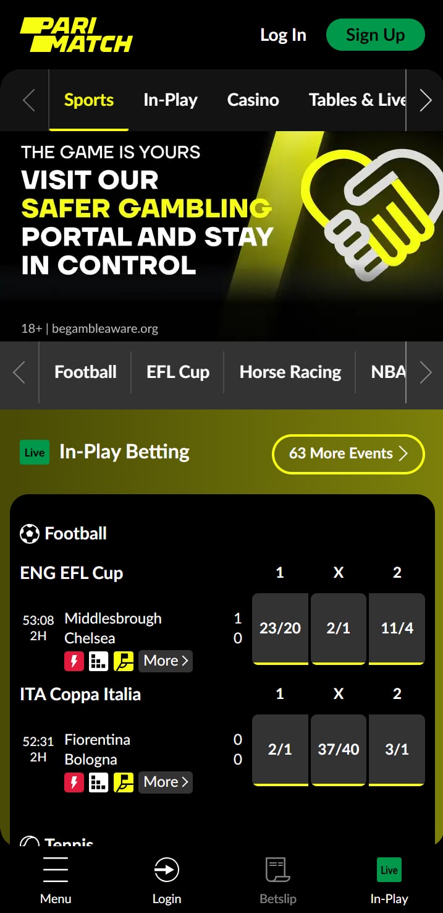The height and width of the screenshot is (913, 443).
Task: Select 37/40 draw odds for Fiorentina match
Action: tap(339, 750)
